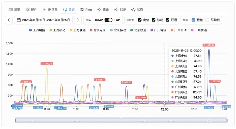Click the 路由 arrows icon
This screenshot has height=129, width=236.
point(99,10)
